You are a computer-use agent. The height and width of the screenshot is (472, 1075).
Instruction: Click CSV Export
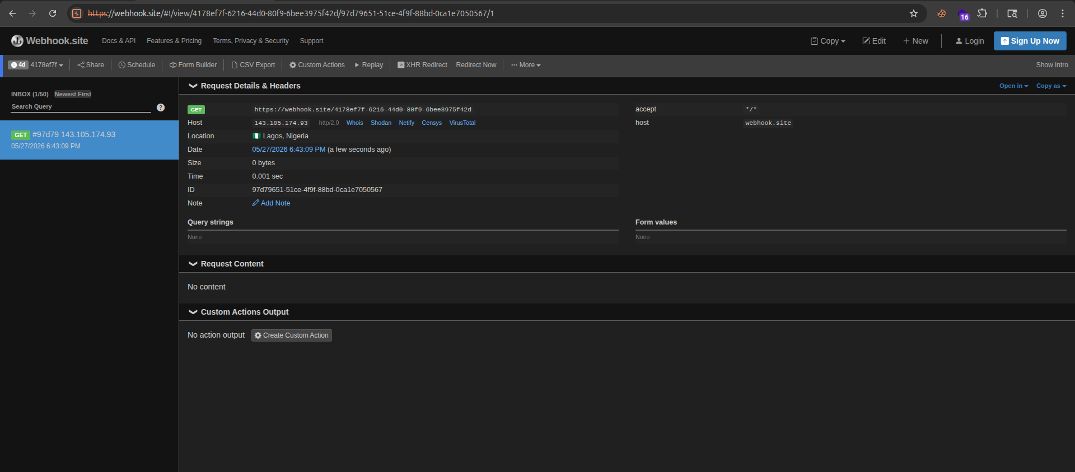coord(253,65)
